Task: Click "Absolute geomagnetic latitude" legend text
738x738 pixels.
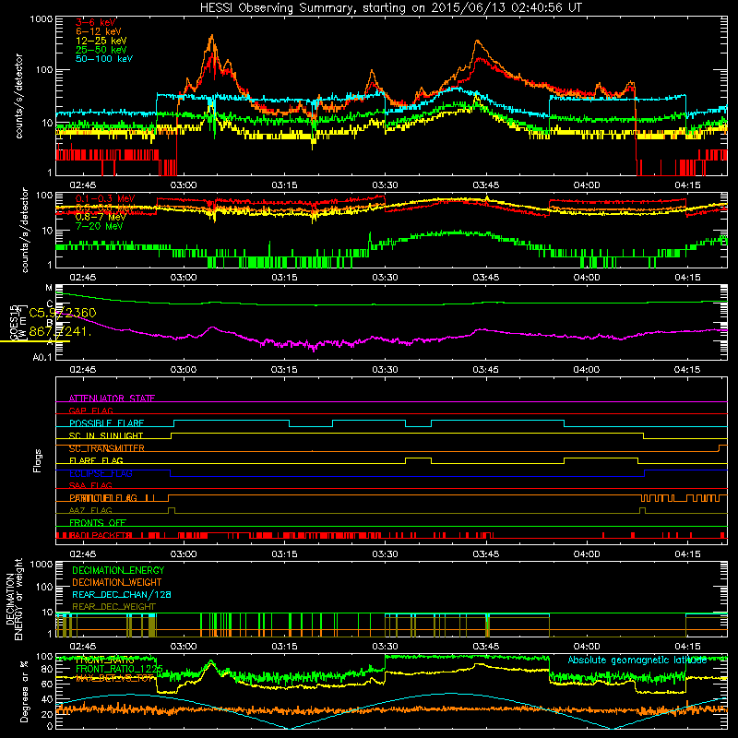Action: [637, 660]
